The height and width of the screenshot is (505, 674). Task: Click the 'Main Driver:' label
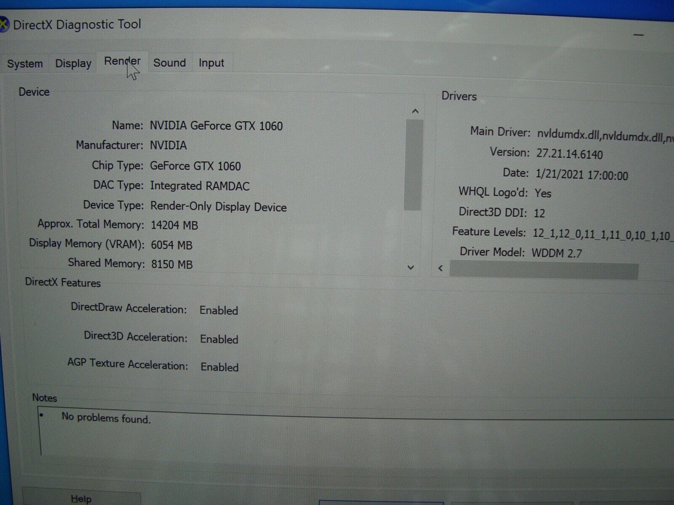coord(500,132)
